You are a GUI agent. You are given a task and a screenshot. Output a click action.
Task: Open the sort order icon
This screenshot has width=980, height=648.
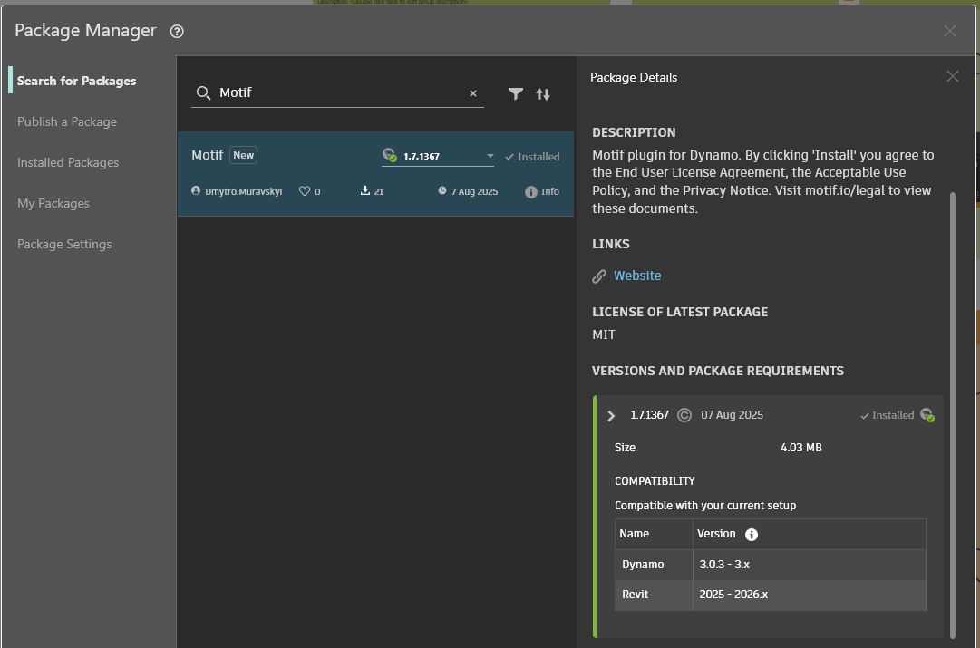(x=543, y=93)
